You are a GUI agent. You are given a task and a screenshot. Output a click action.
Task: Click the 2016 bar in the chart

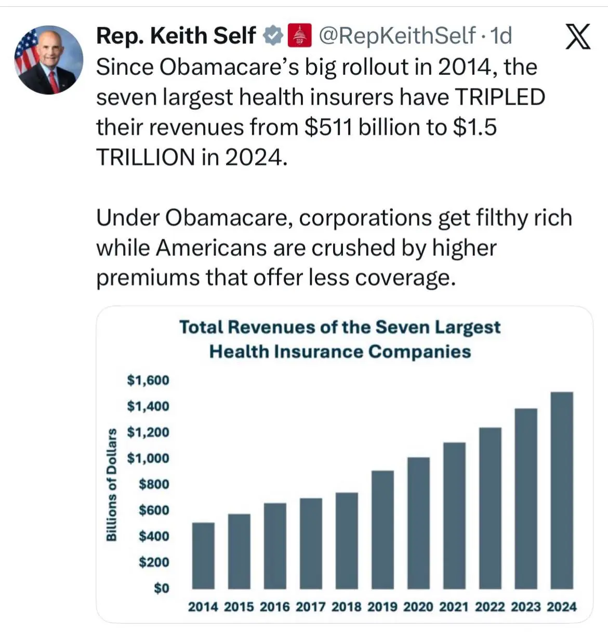[275, 546]
